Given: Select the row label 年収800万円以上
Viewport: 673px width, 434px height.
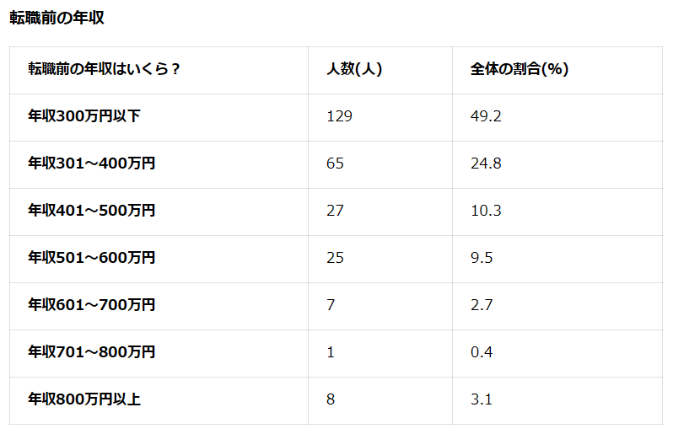Looking at the screenshot, I should tap(84, 399).
